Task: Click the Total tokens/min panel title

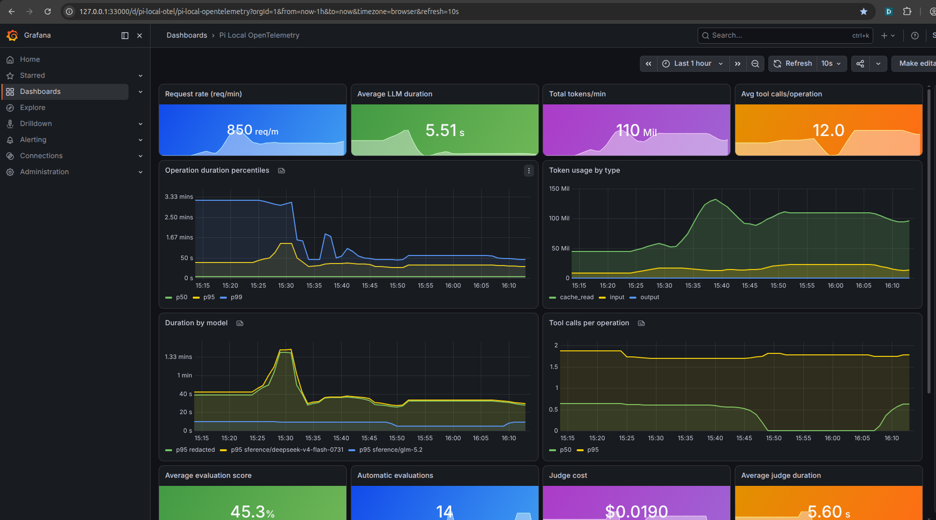Action: [577, 94]
